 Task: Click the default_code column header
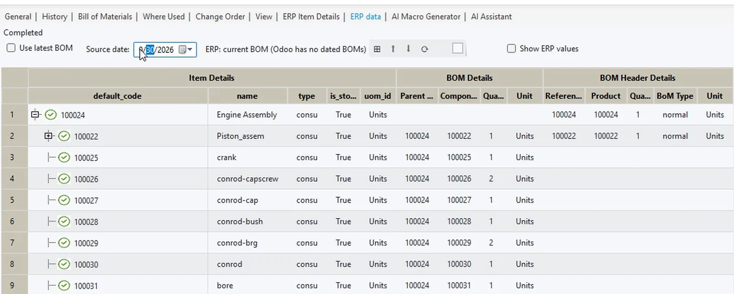pyautogui.click(x=117, y=96)
